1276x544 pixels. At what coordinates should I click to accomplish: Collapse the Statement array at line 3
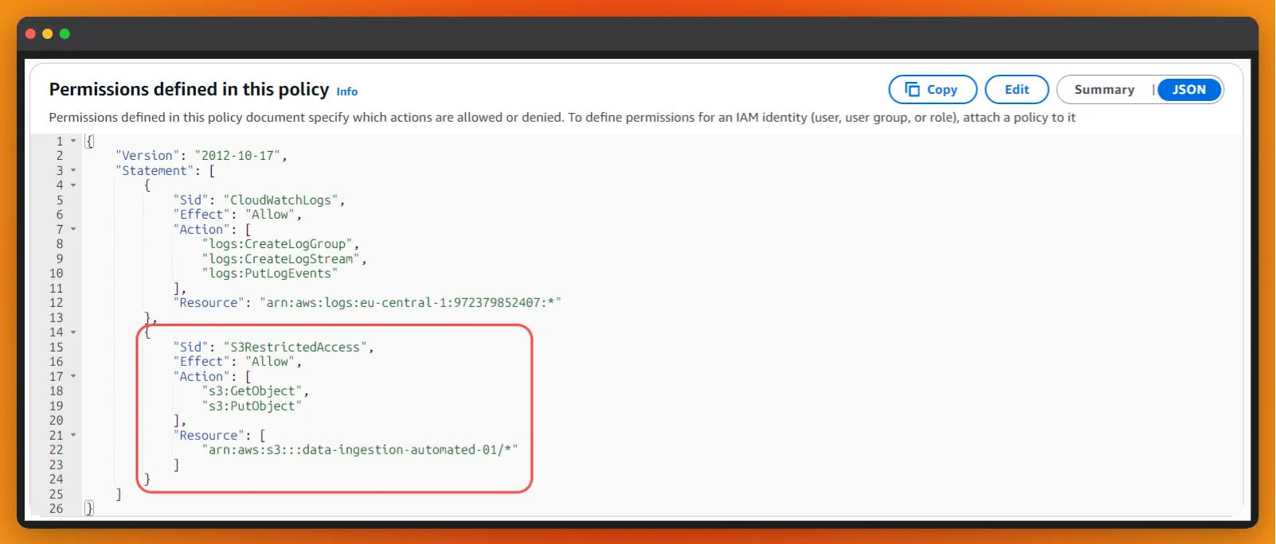pyautogui.click(x=73, y=170)
